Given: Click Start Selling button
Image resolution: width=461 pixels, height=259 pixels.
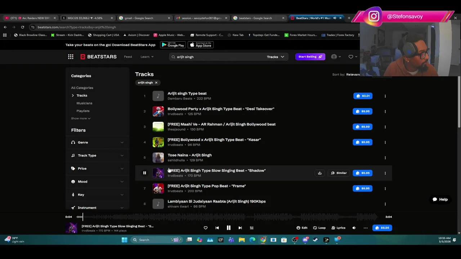Looking at the screenshot, I should click(x=310, y=57).
